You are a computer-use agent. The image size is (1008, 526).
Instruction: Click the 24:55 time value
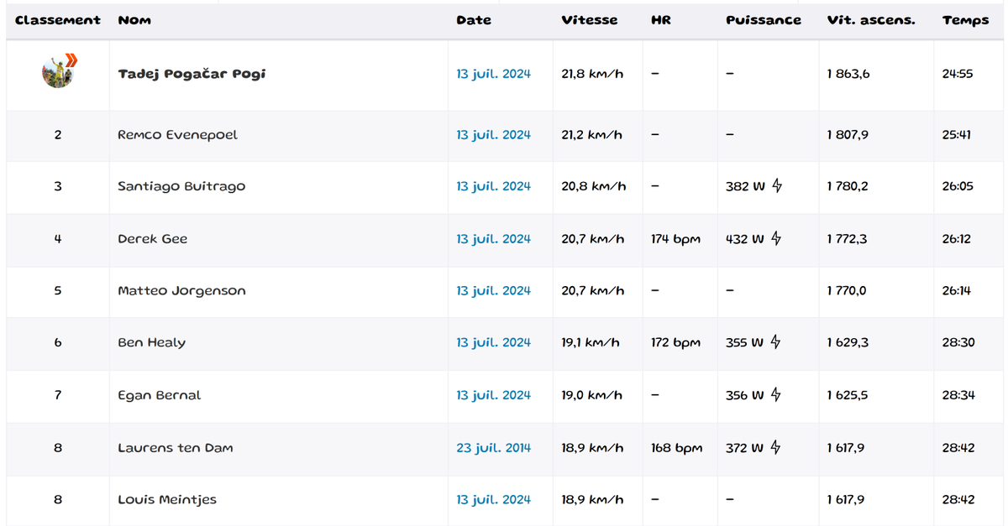point(958,74)
